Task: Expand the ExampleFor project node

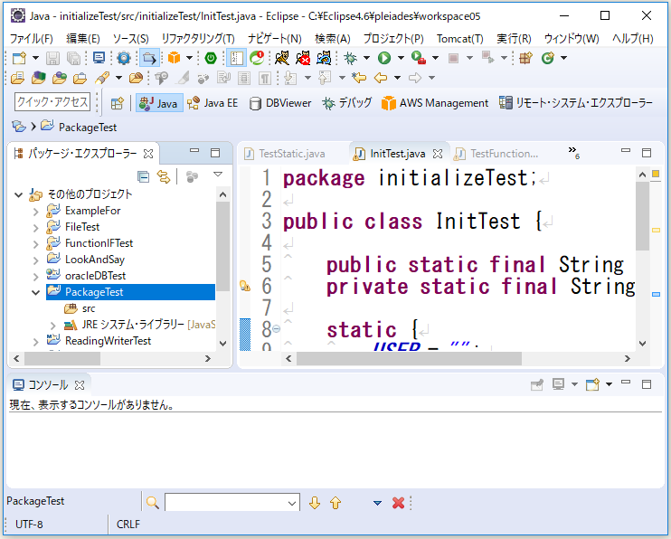Action: 36,211
